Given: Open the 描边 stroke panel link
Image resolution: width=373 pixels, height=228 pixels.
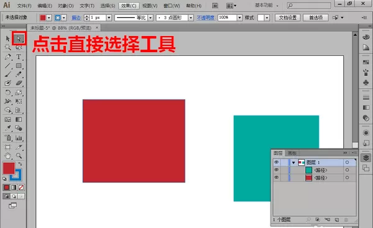Looking at the screenshot, I should [x=76, y=17].
